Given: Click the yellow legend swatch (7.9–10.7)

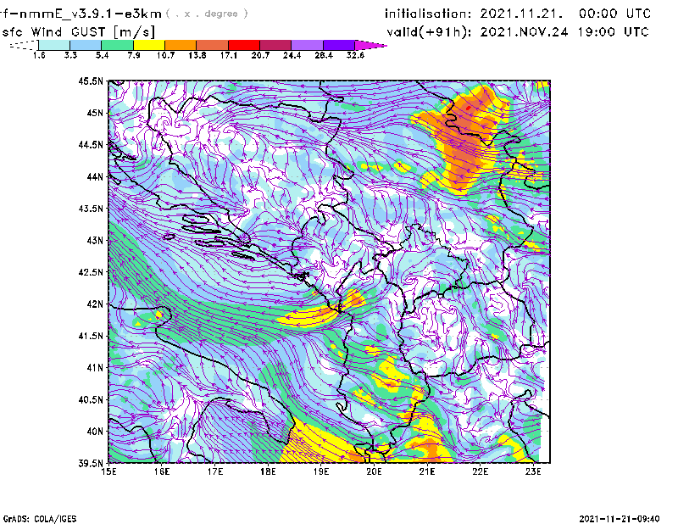Looking at the screenshot, I should (x=149, y=45).
